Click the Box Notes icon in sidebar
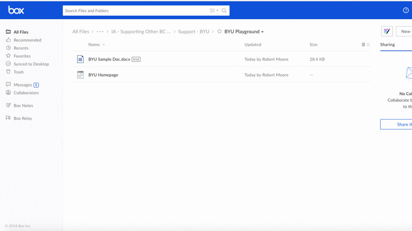Image resolution: width=412 pixels, height=231 pixels. [x=8, y=105]
